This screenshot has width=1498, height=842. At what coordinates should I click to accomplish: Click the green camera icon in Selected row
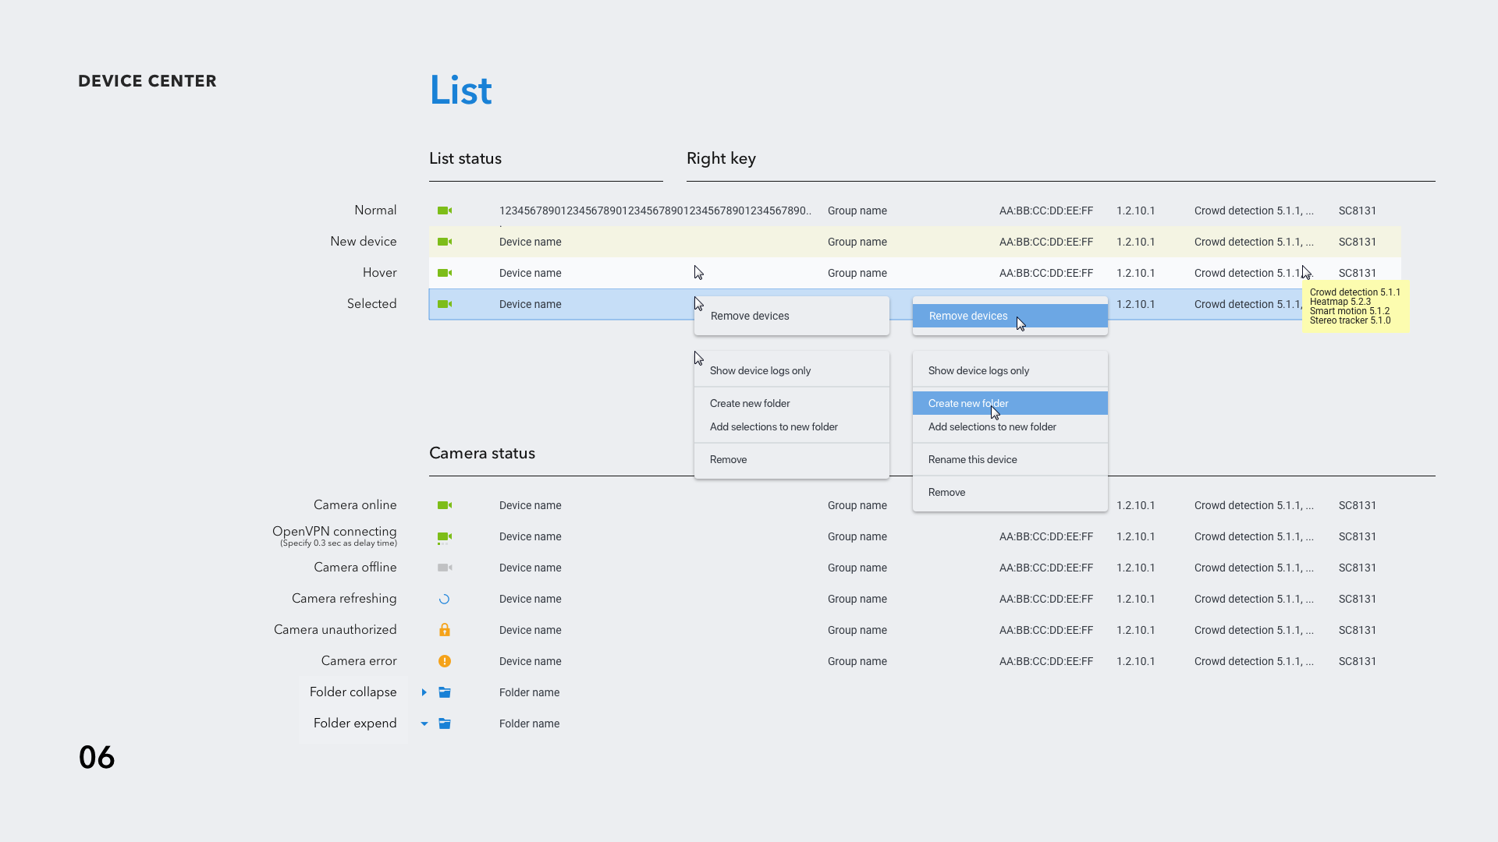445,304
